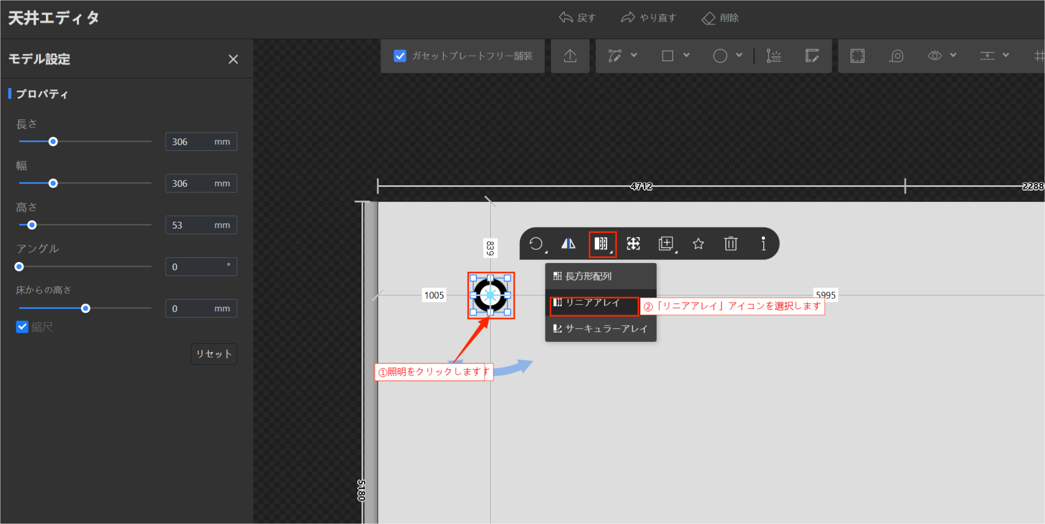Click the upload icon in the top toolbar

[570, 56]
